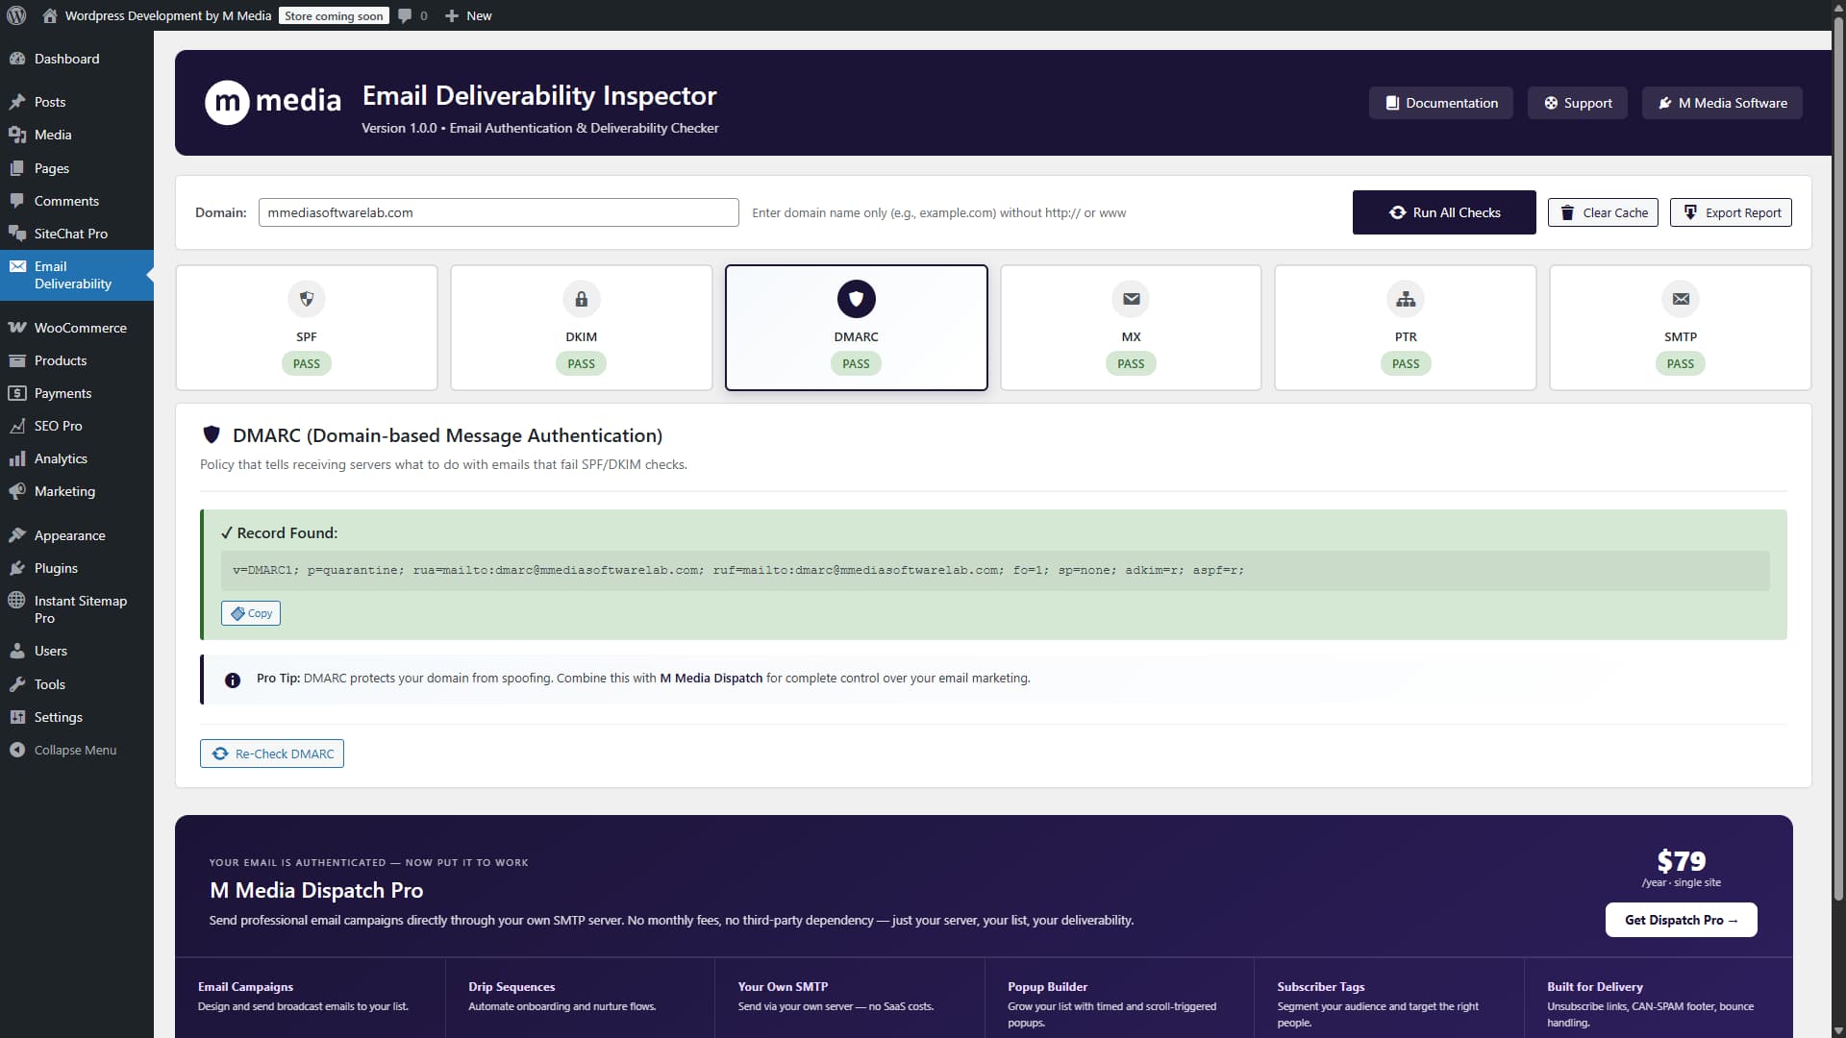Viewport: 1846px width, 1038px height.
Task: Click the Domain input field
Action: 498,212
